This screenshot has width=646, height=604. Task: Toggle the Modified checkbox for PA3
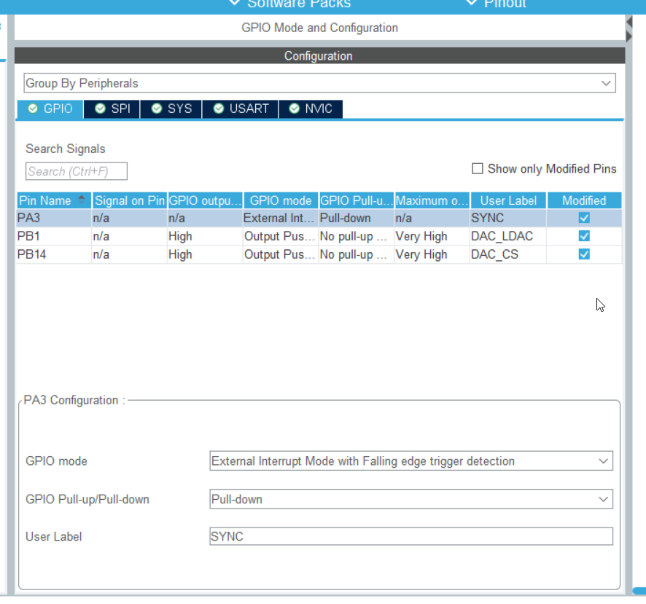point(584,218)
